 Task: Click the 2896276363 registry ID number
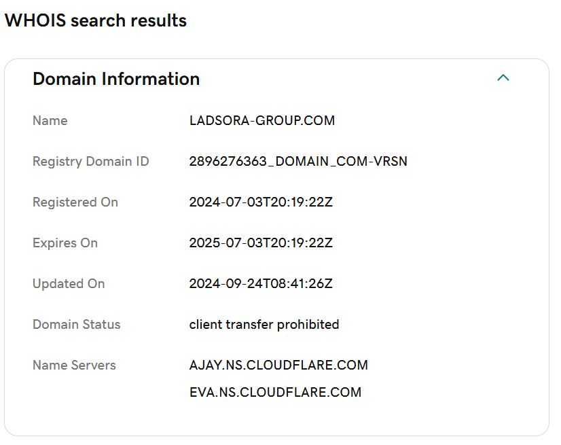coord(228,162)
